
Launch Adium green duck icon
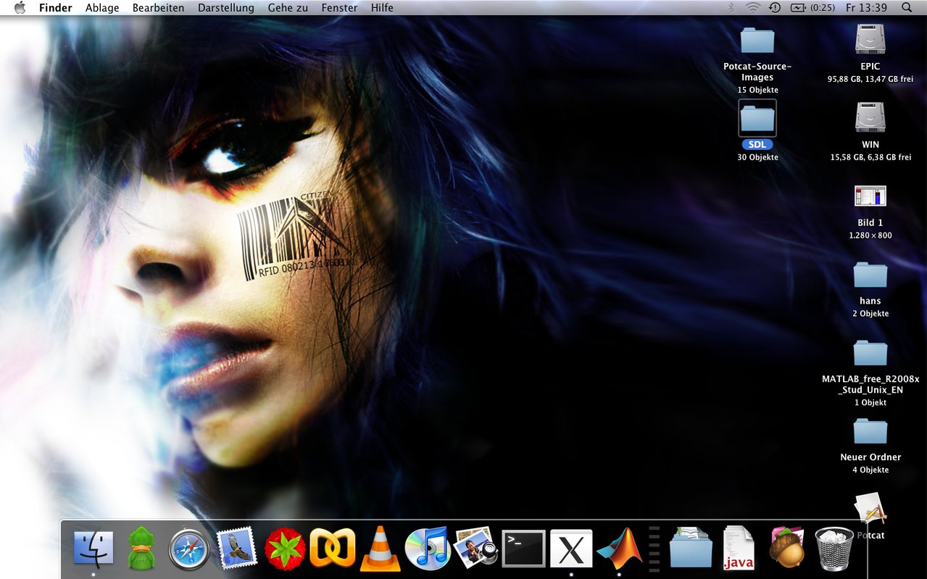pyautogui.click(x=141, y=549)
